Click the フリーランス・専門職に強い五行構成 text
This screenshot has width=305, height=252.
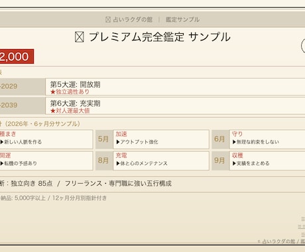point(118,184)
